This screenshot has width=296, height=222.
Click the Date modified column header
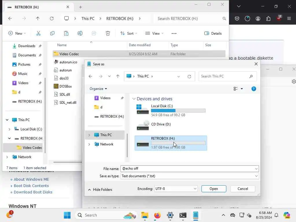[140, 45]
